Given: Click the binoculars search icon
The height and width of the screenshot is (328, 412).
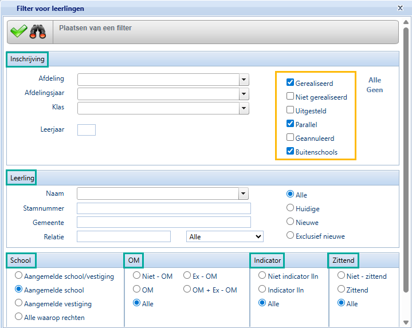Looking at the screenshot, I should click(x=38, y=32).
